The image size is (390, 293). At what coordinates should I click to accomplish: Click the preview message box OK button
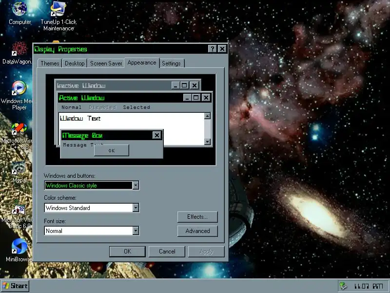point(112,151)
